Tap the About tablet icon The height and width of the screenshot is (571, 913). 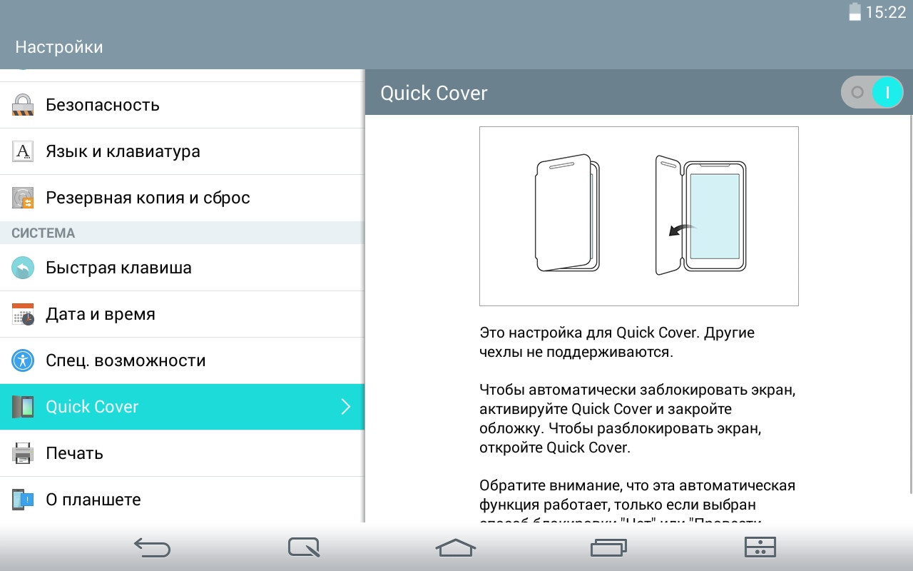point(23,500)
